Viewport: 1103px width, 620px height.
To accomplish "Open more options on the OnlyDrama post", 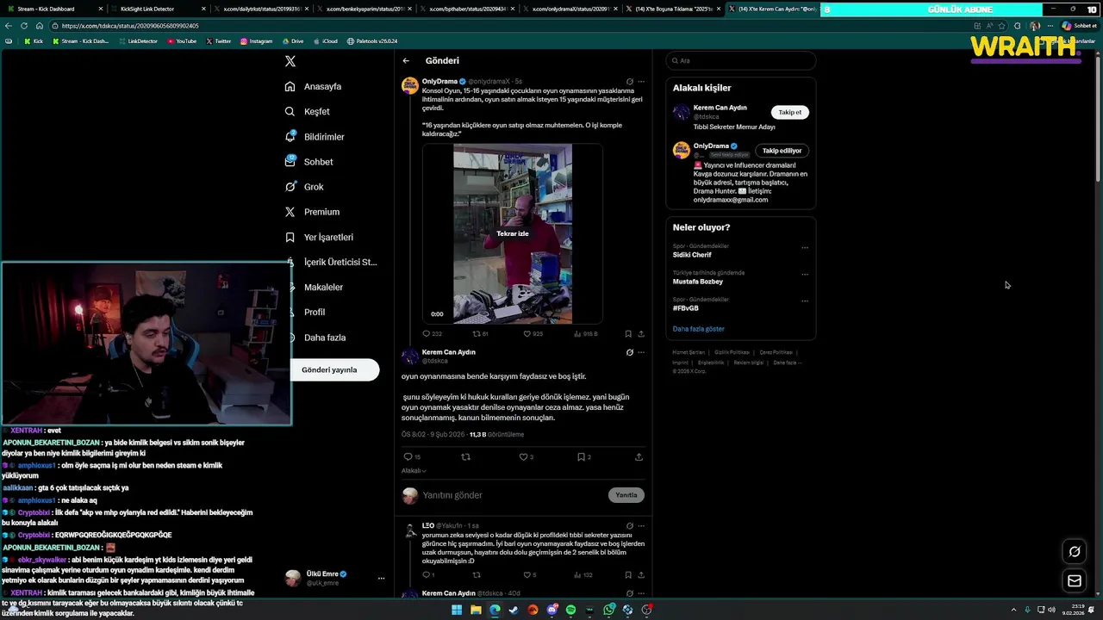I will click(641, 82).
